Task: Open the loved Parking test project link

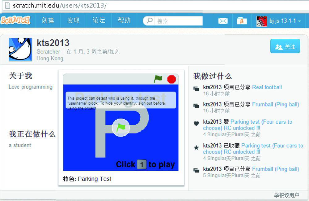Action: 248,125
